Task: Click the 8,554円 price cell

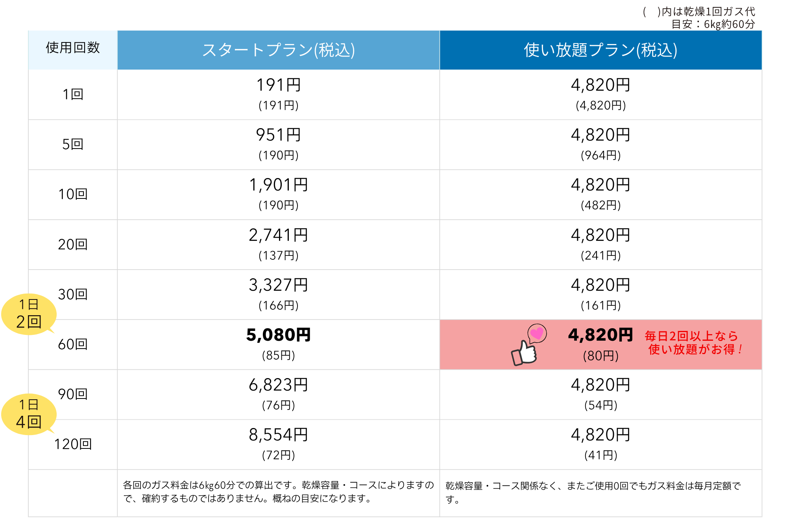Action: point(278,435)
